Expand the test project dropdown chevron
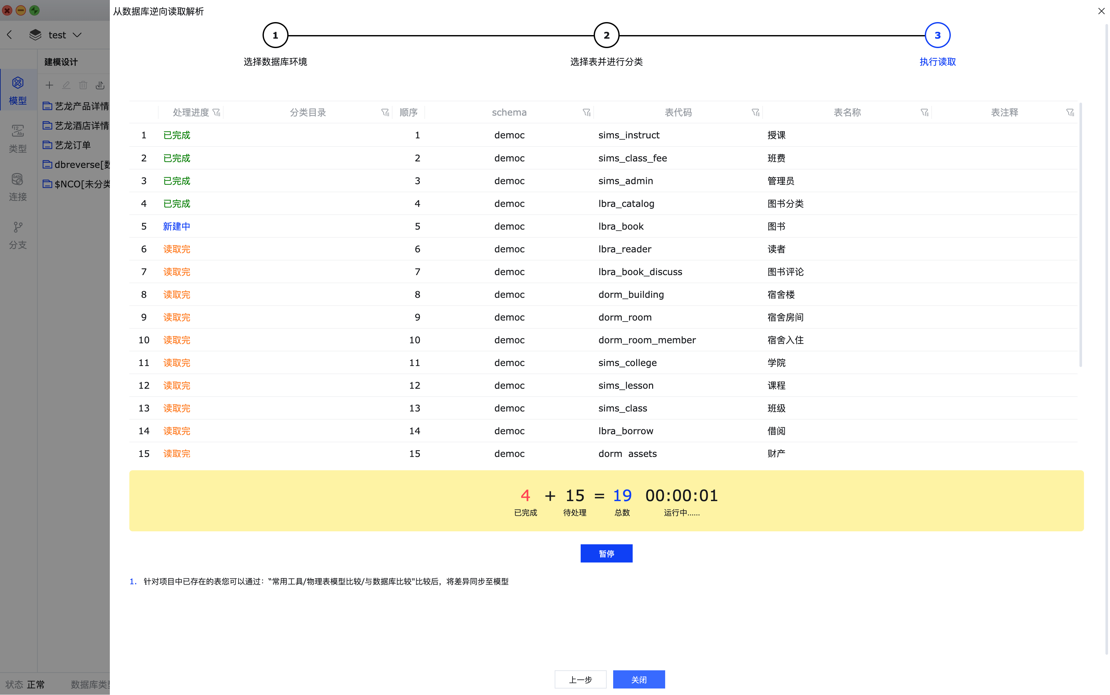The image size is (1110, 695). pos(77,35)
